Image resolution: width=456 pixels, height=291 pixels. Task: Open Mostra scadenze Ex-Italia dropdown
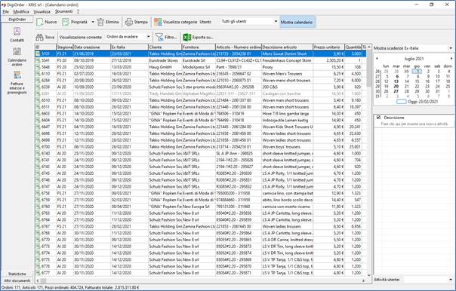pyautogui.click(x=451, y=48)
